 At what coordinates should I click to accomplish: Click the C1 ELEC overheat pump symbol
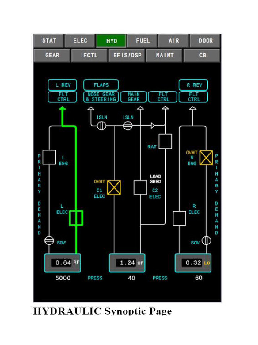click(x=114, y=187)
